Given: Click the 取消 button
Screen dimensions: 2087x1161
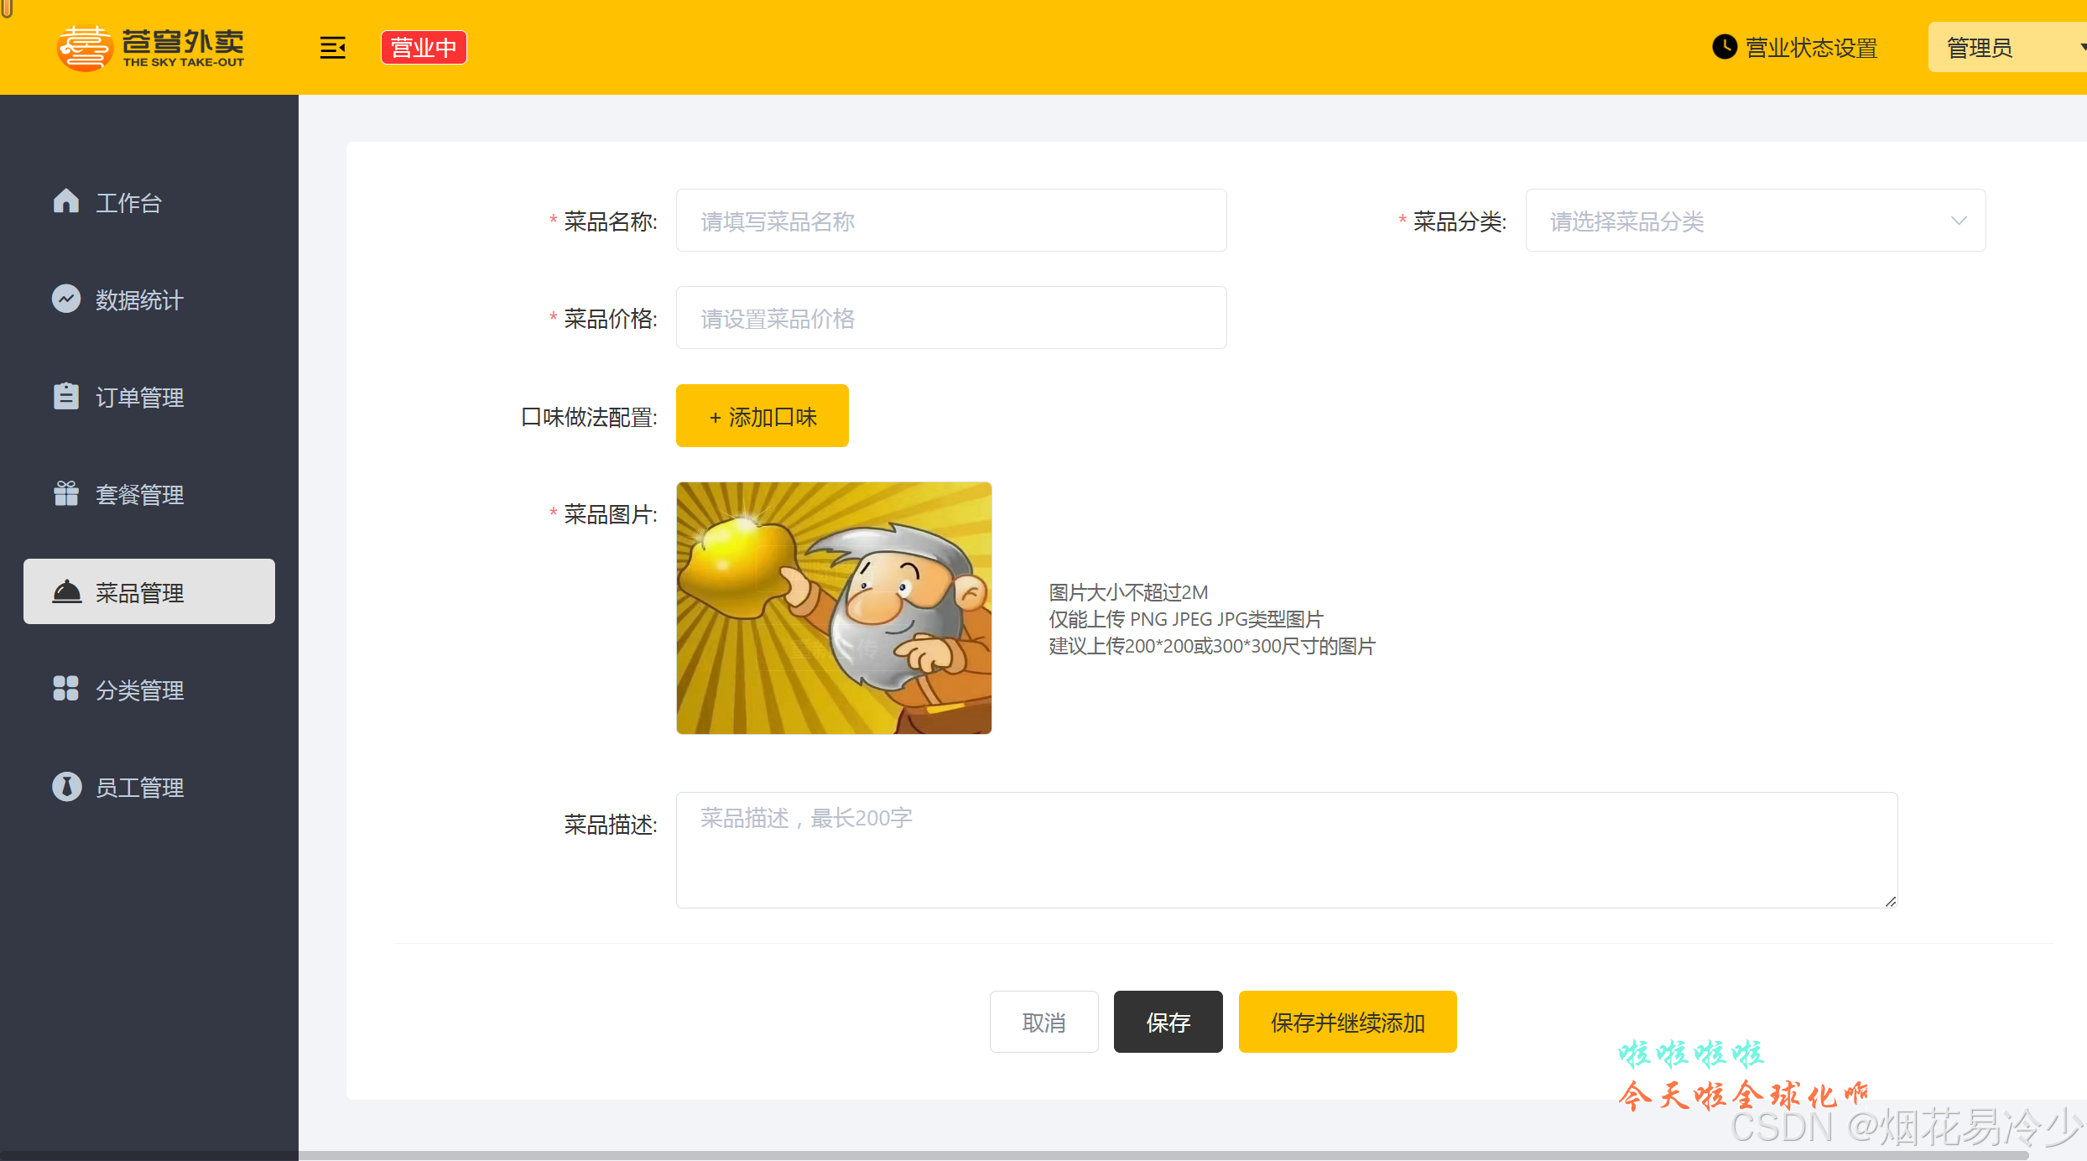Looking at the screenshot, I should [1043, 1022].
